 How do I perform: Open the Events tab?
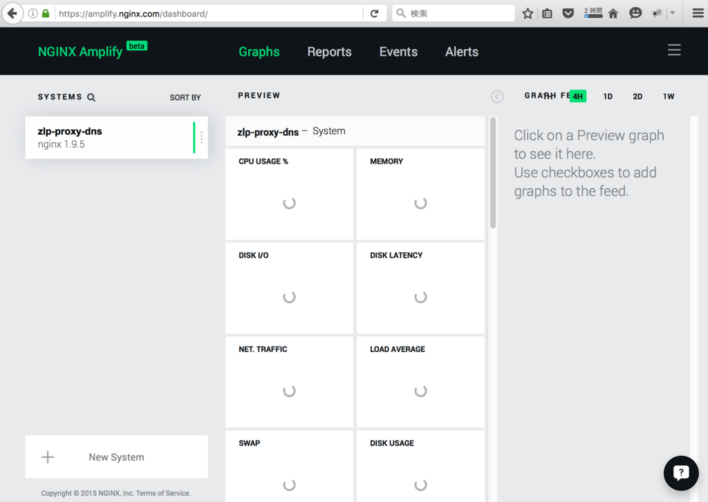coord(398,52)
